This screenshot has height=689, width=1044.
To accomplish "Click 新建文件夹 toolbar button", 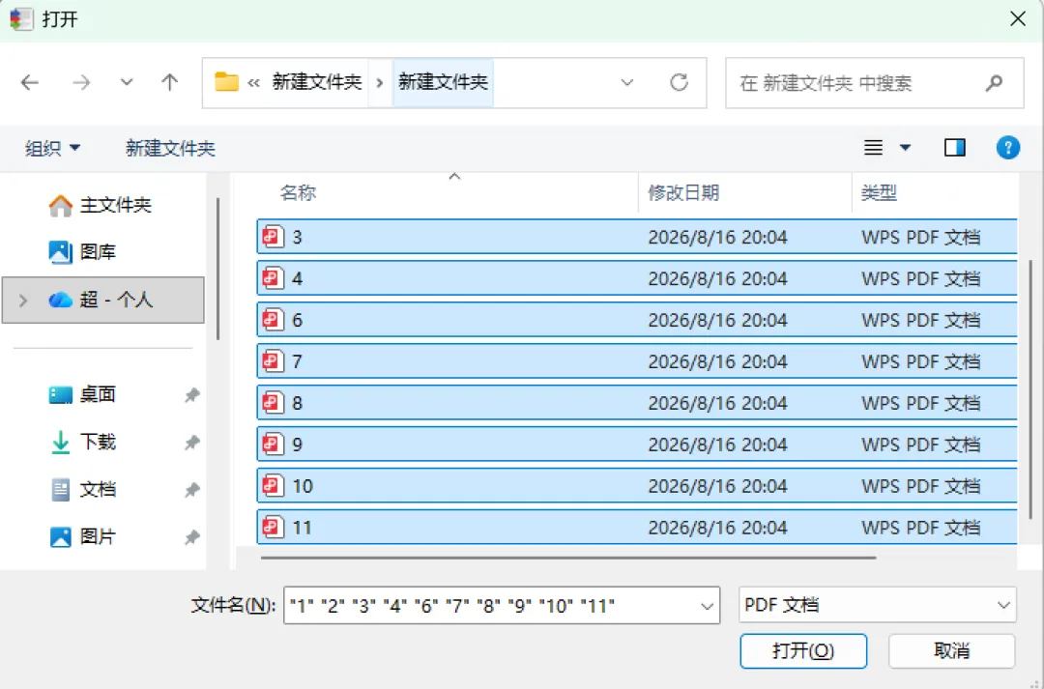I will pyautogui.click(x=170, y=148).
